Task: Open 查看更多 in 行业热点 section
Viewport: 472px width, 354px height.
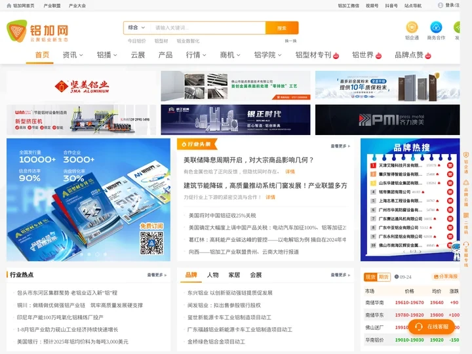Action: click(x=157, y=275)
